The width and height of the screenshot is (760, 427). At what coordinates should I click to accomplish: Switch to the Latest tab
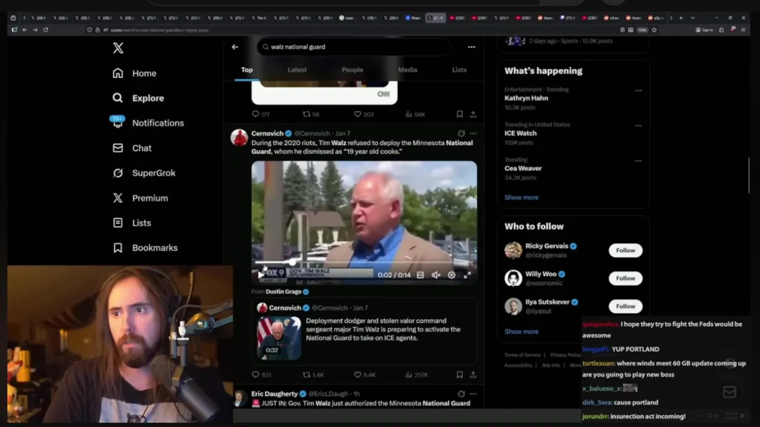(297, 70)
